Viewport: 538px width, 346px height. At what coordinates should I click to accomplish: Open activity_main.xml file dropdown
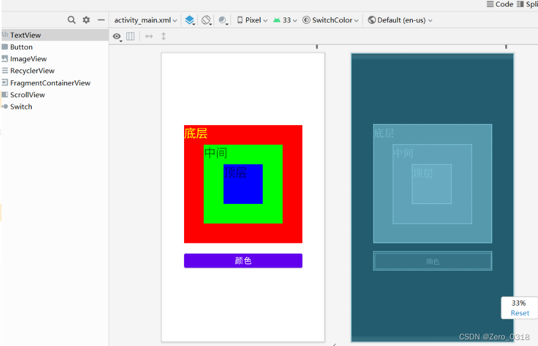pos(145,20)
